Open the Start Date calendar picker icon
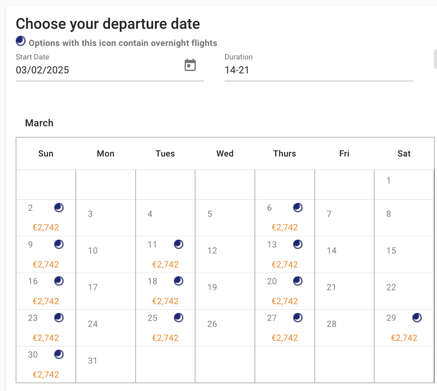The width and height of the screenshot is (437, 391). coord(190,65)
